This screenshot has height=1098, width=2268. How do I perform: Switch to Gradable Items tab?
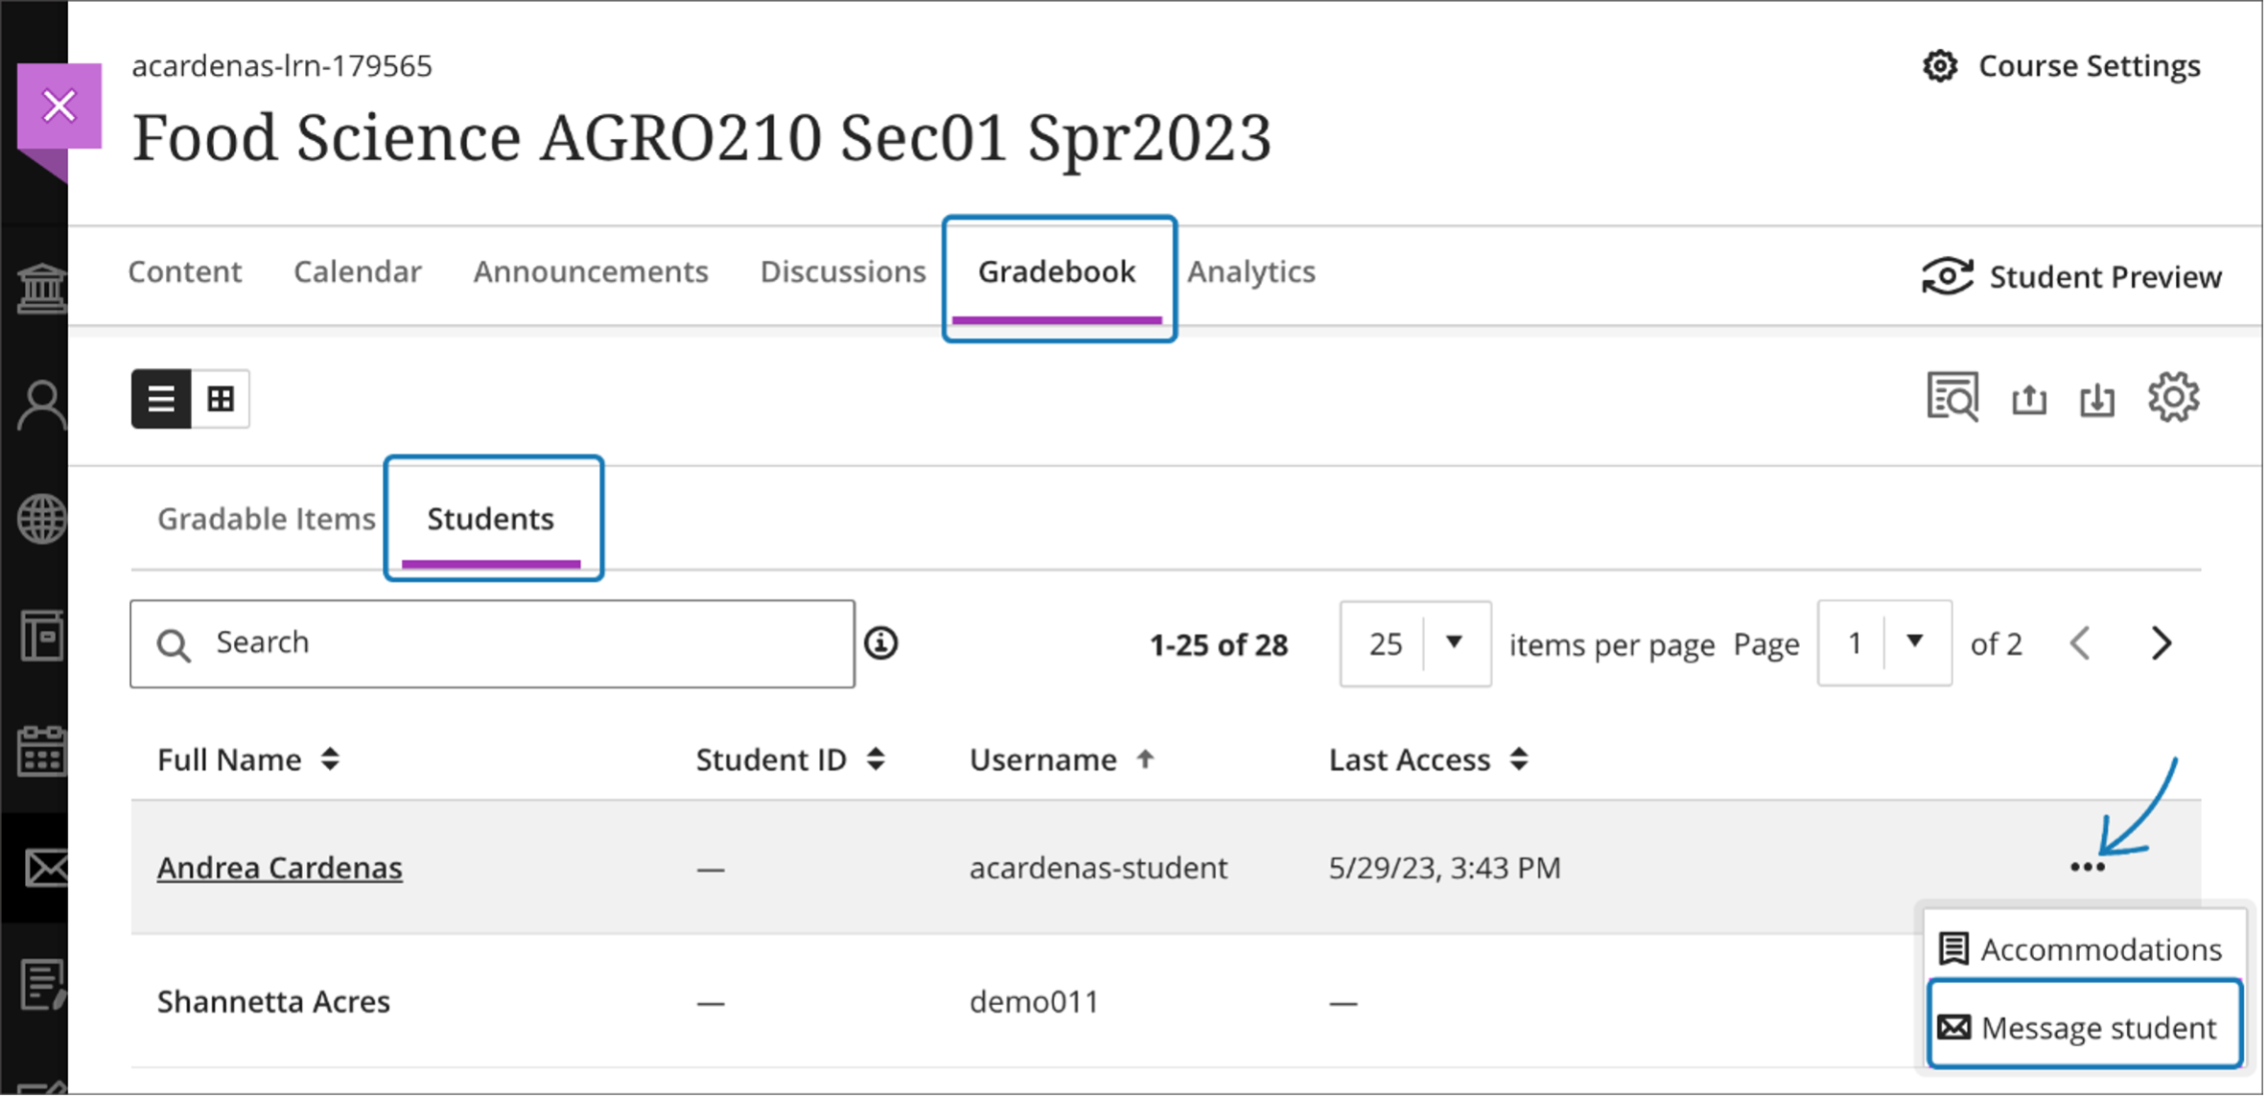tap(266, 519)
